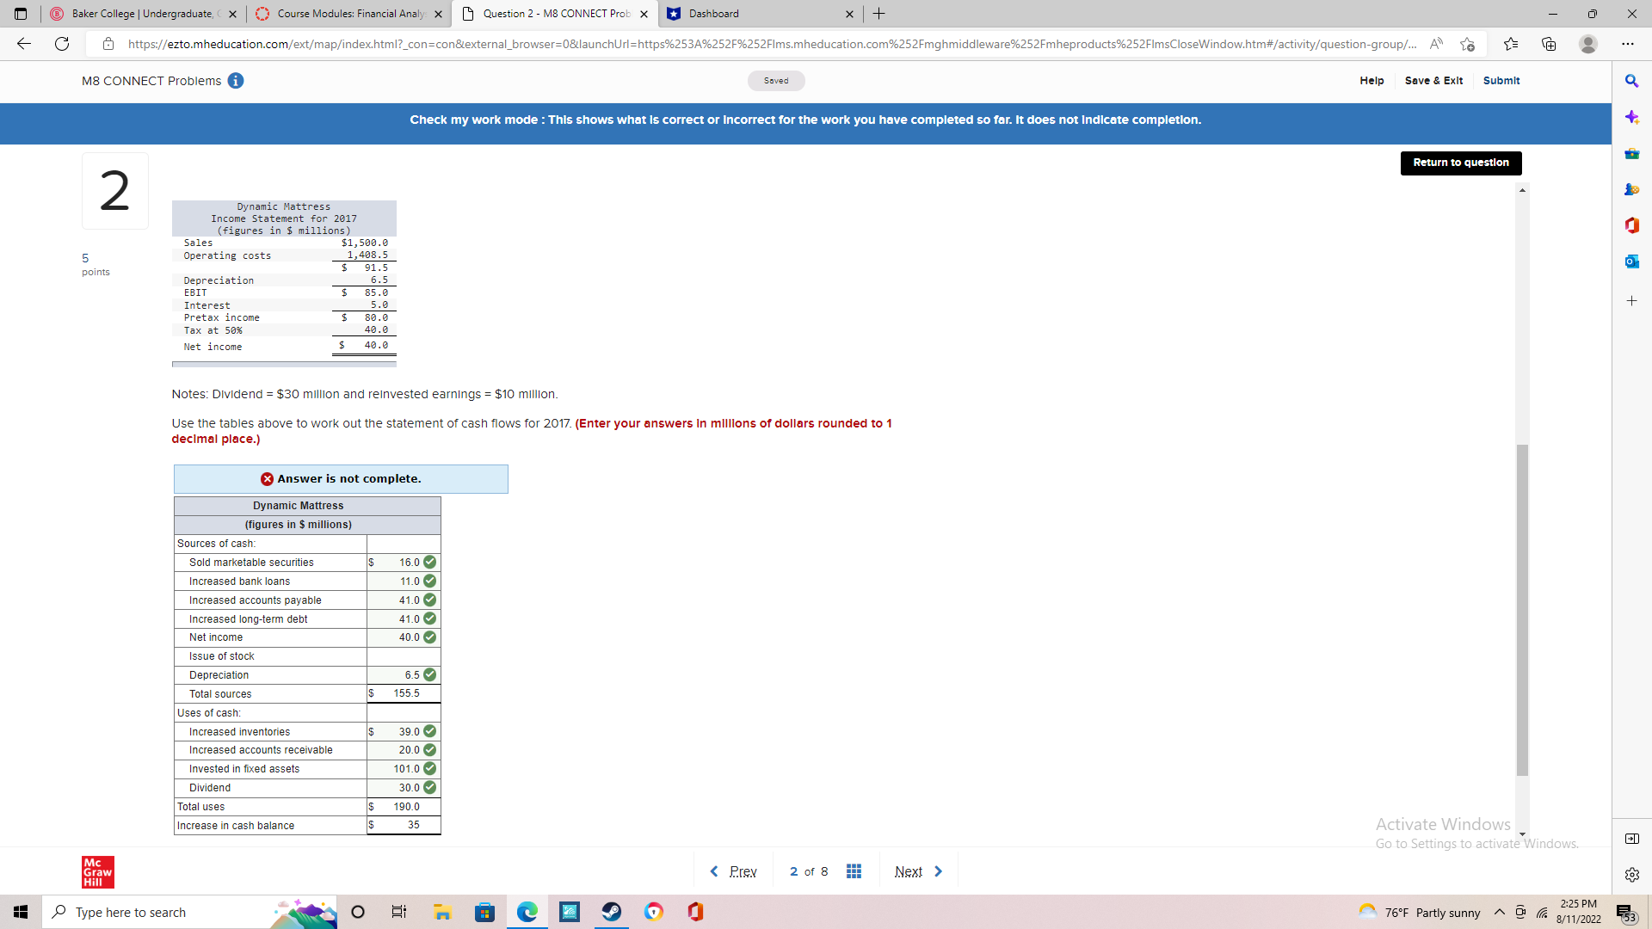
Task: Open Edge sidebar settings gear
Action: (x=1631, y=876)
